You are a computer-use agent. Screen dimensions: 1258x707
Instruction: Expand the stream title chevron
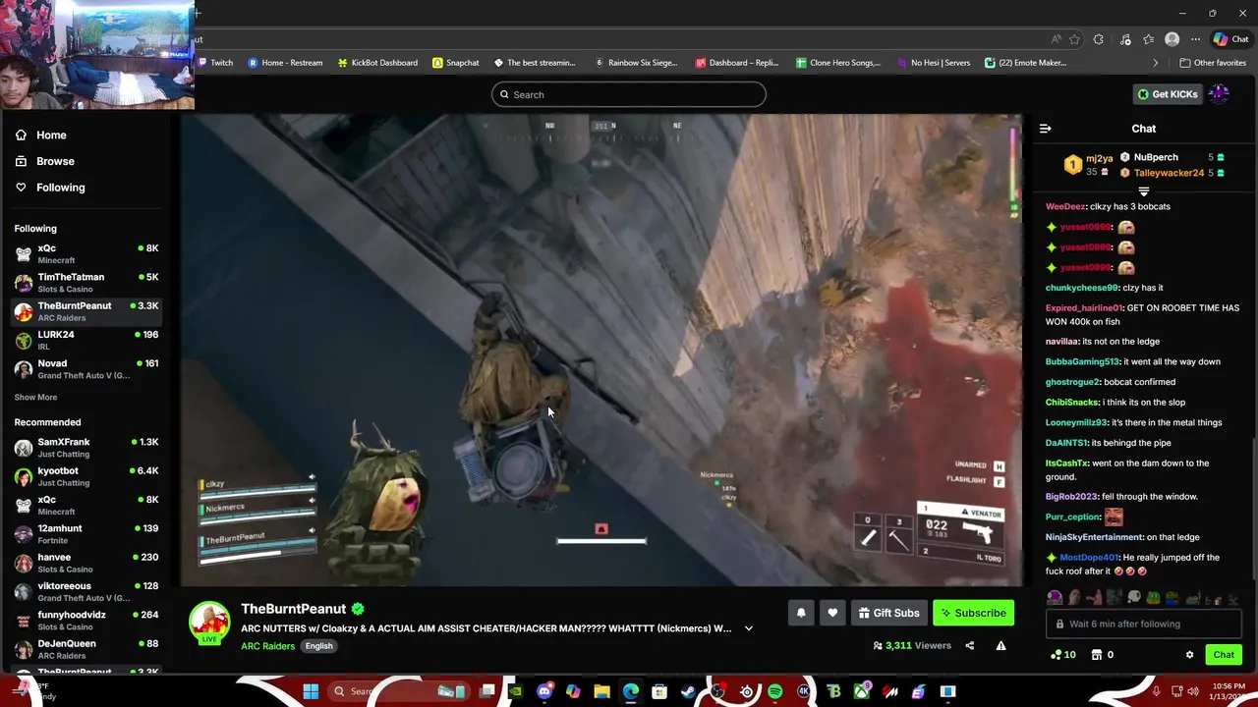pyautogui.click(x=749, y=628)
